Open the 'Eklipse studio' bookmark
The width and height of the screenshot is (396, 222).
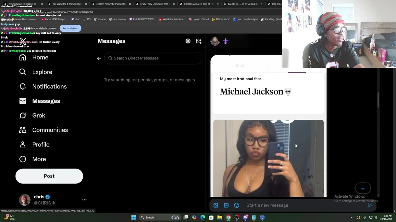coord(221,19)
